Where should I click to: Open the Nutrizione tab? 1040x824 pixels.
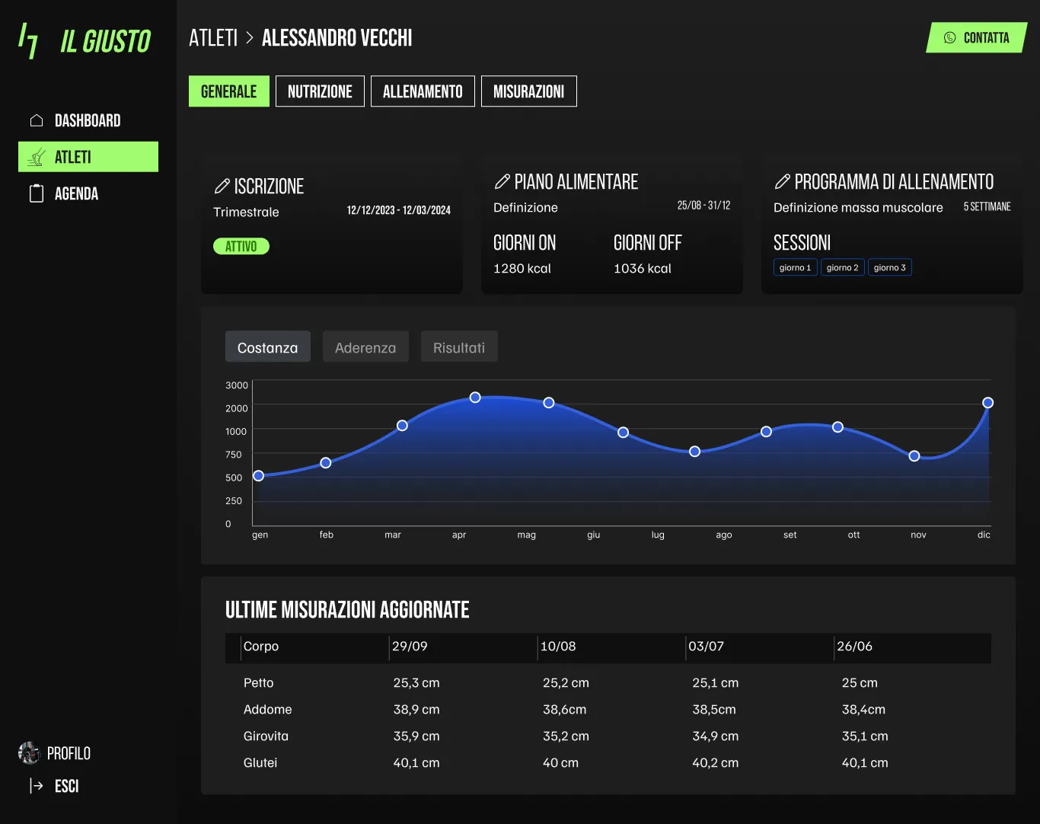(320, 91)
